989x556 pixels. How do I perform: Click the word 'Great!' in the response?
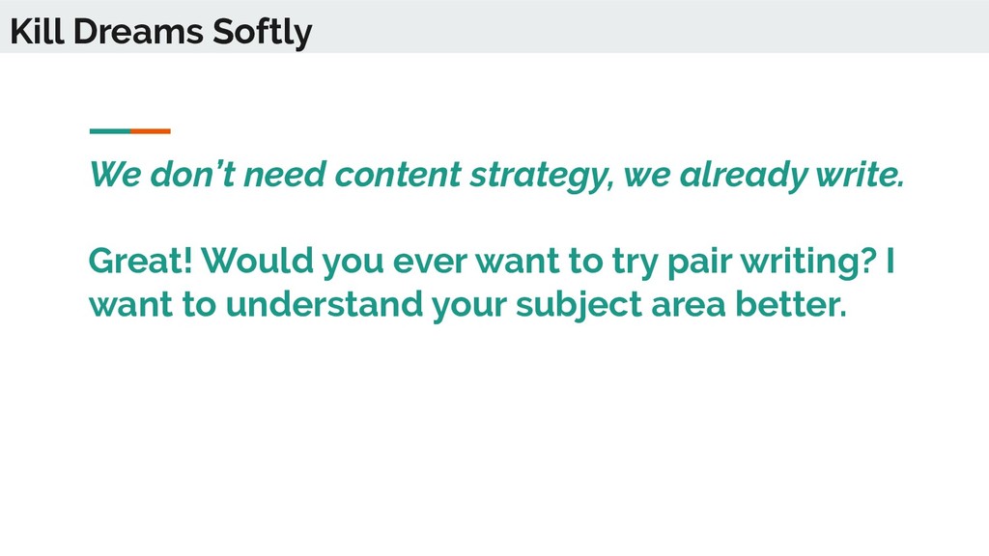coord(141,261)
